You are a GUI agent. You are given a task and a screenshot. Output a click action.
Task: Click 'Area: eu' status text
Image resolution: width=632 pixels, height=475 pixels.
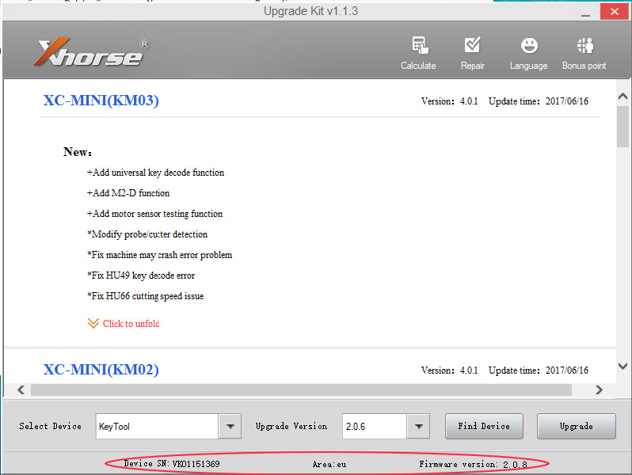tap(329, 464)
